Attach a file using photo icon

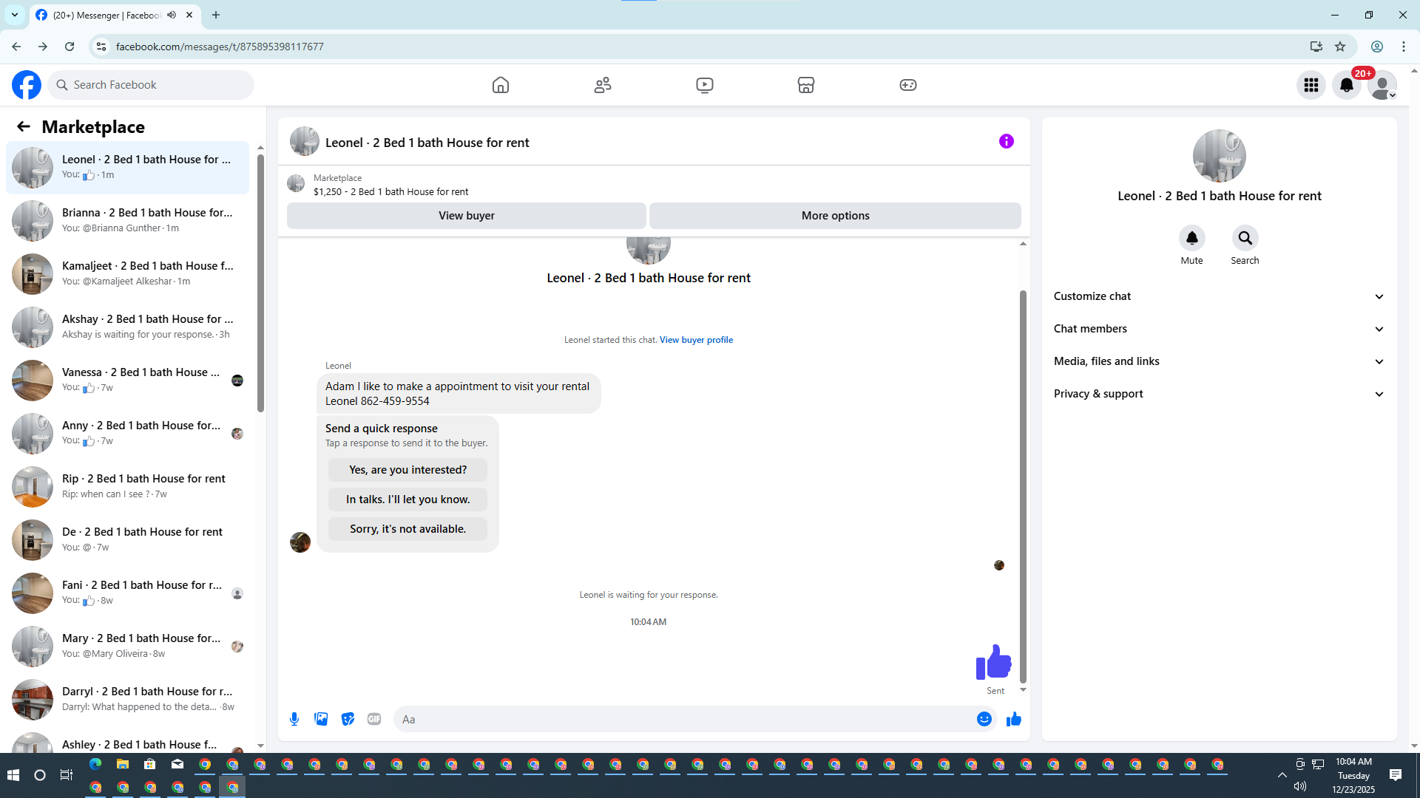point(321,719)
